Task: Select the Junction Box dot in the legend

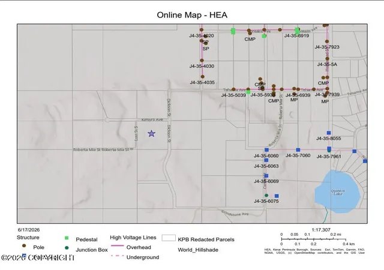Action: [67, 248]
